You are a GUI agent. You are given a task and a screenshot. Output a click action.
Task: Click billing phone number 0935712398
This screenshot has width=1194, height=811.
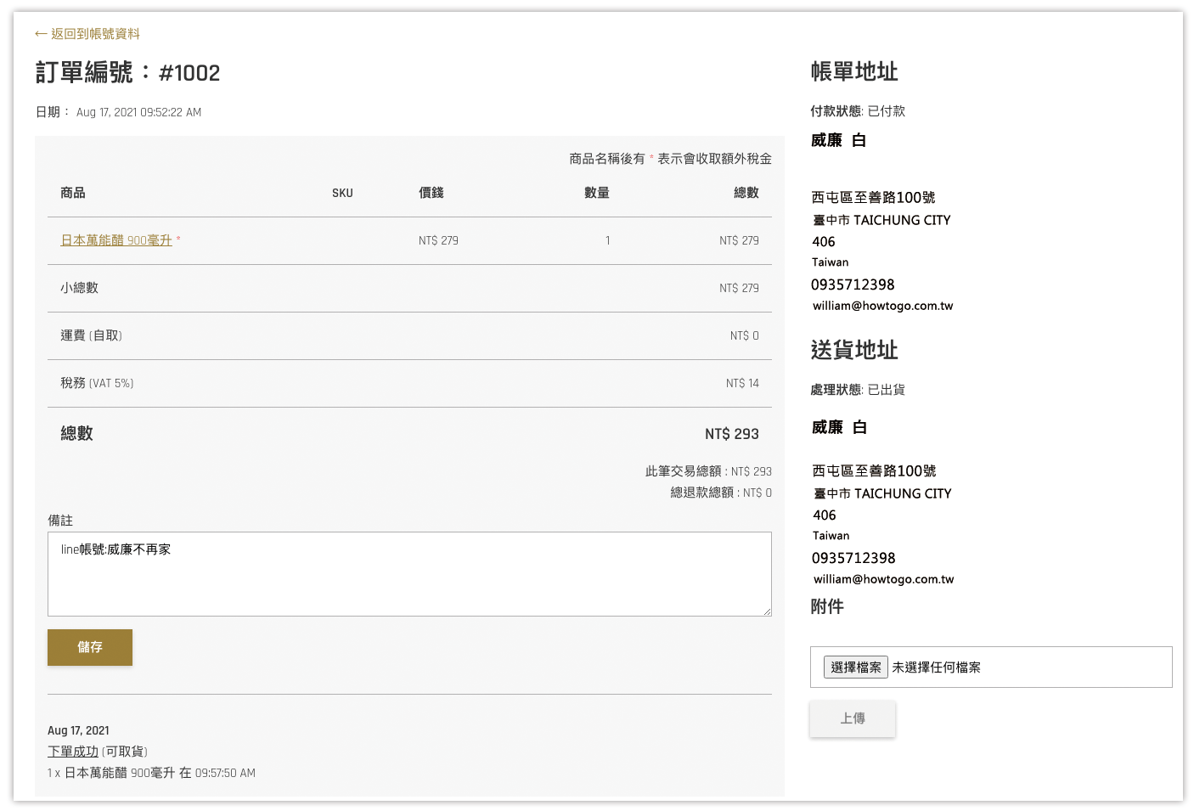[x=853, y=284]
